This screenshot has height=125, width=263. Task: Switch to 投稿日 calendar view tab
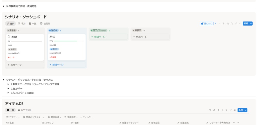pos(45,24)
